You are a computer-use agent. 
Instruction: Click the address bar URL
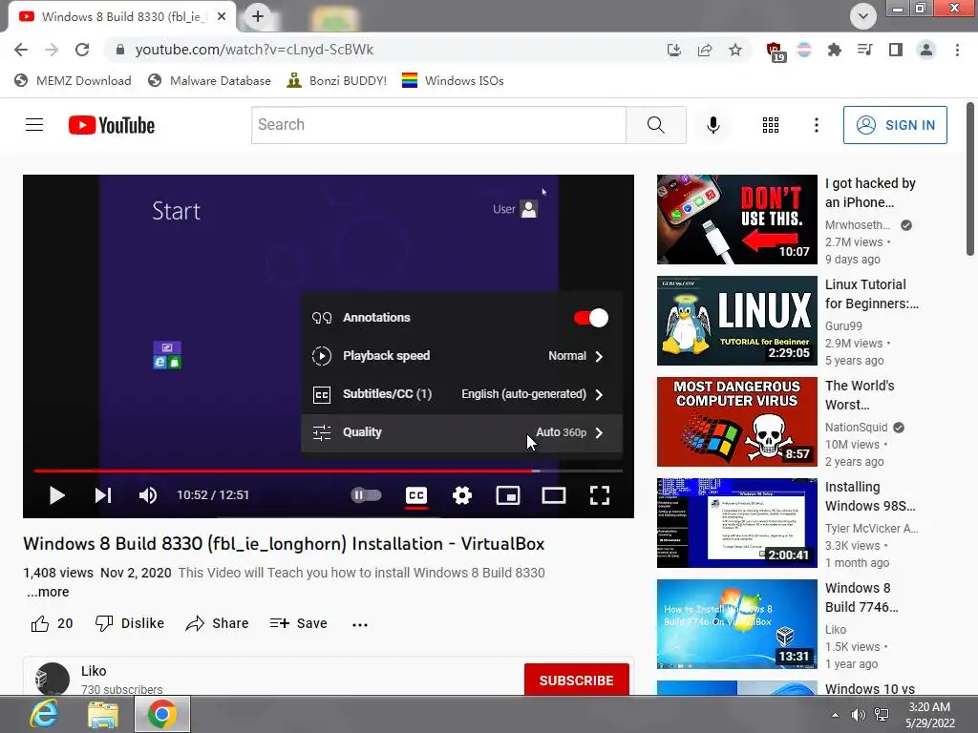point(254,50)
